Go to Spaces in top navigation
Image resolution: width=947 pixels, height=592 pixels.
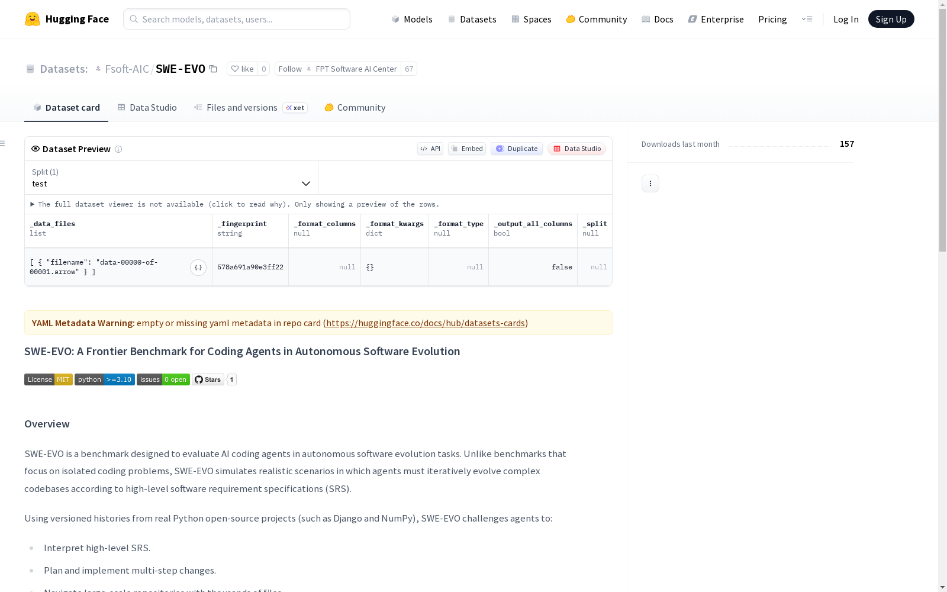pyautogui.click(x=532, y=19)
